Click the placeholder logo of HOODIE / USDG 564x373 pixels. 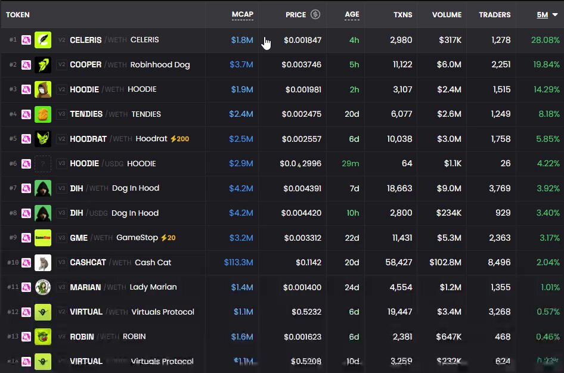43,163
